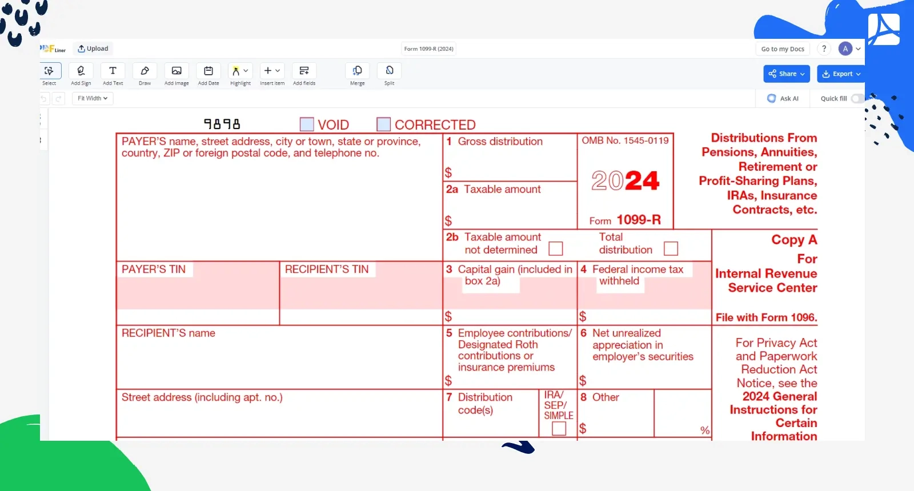Insert a date with Add Date

(x=209, y=71)
